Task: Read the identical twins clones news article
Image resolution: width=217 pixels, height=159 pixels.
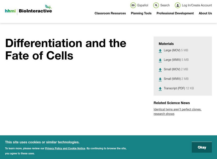Action: pos(177,111)
